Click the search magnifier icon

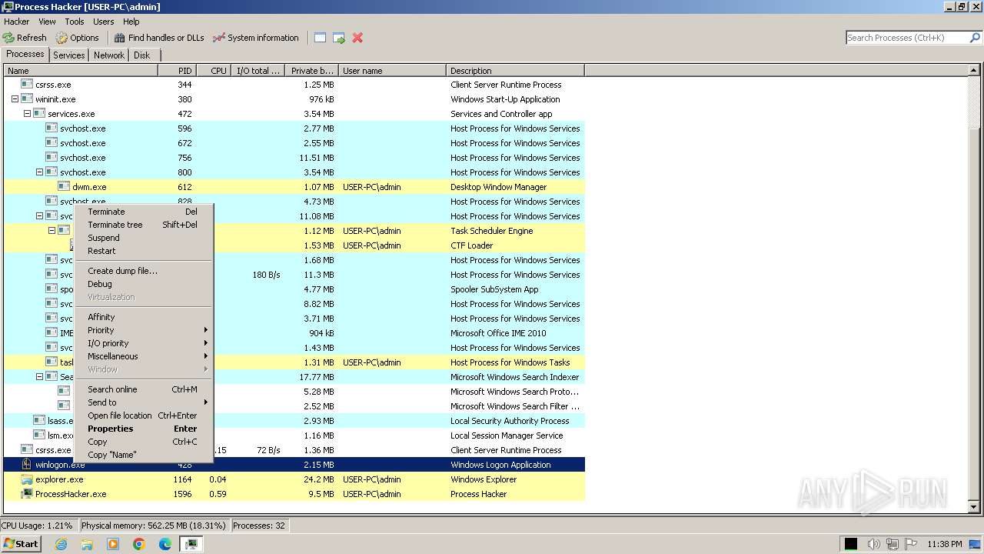coord(975,38)
